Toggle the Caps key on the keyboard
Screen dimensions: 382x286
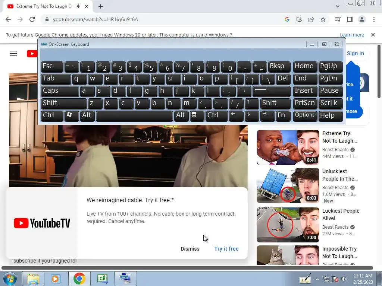tap(60, 91)
